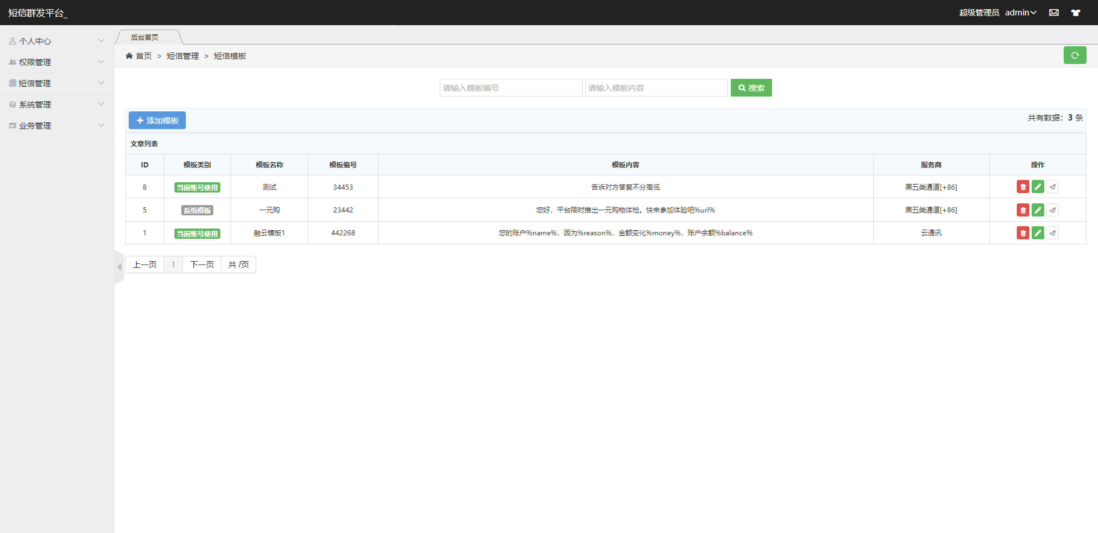Switch to the 后台首页 tab

(x=145, y=37)
